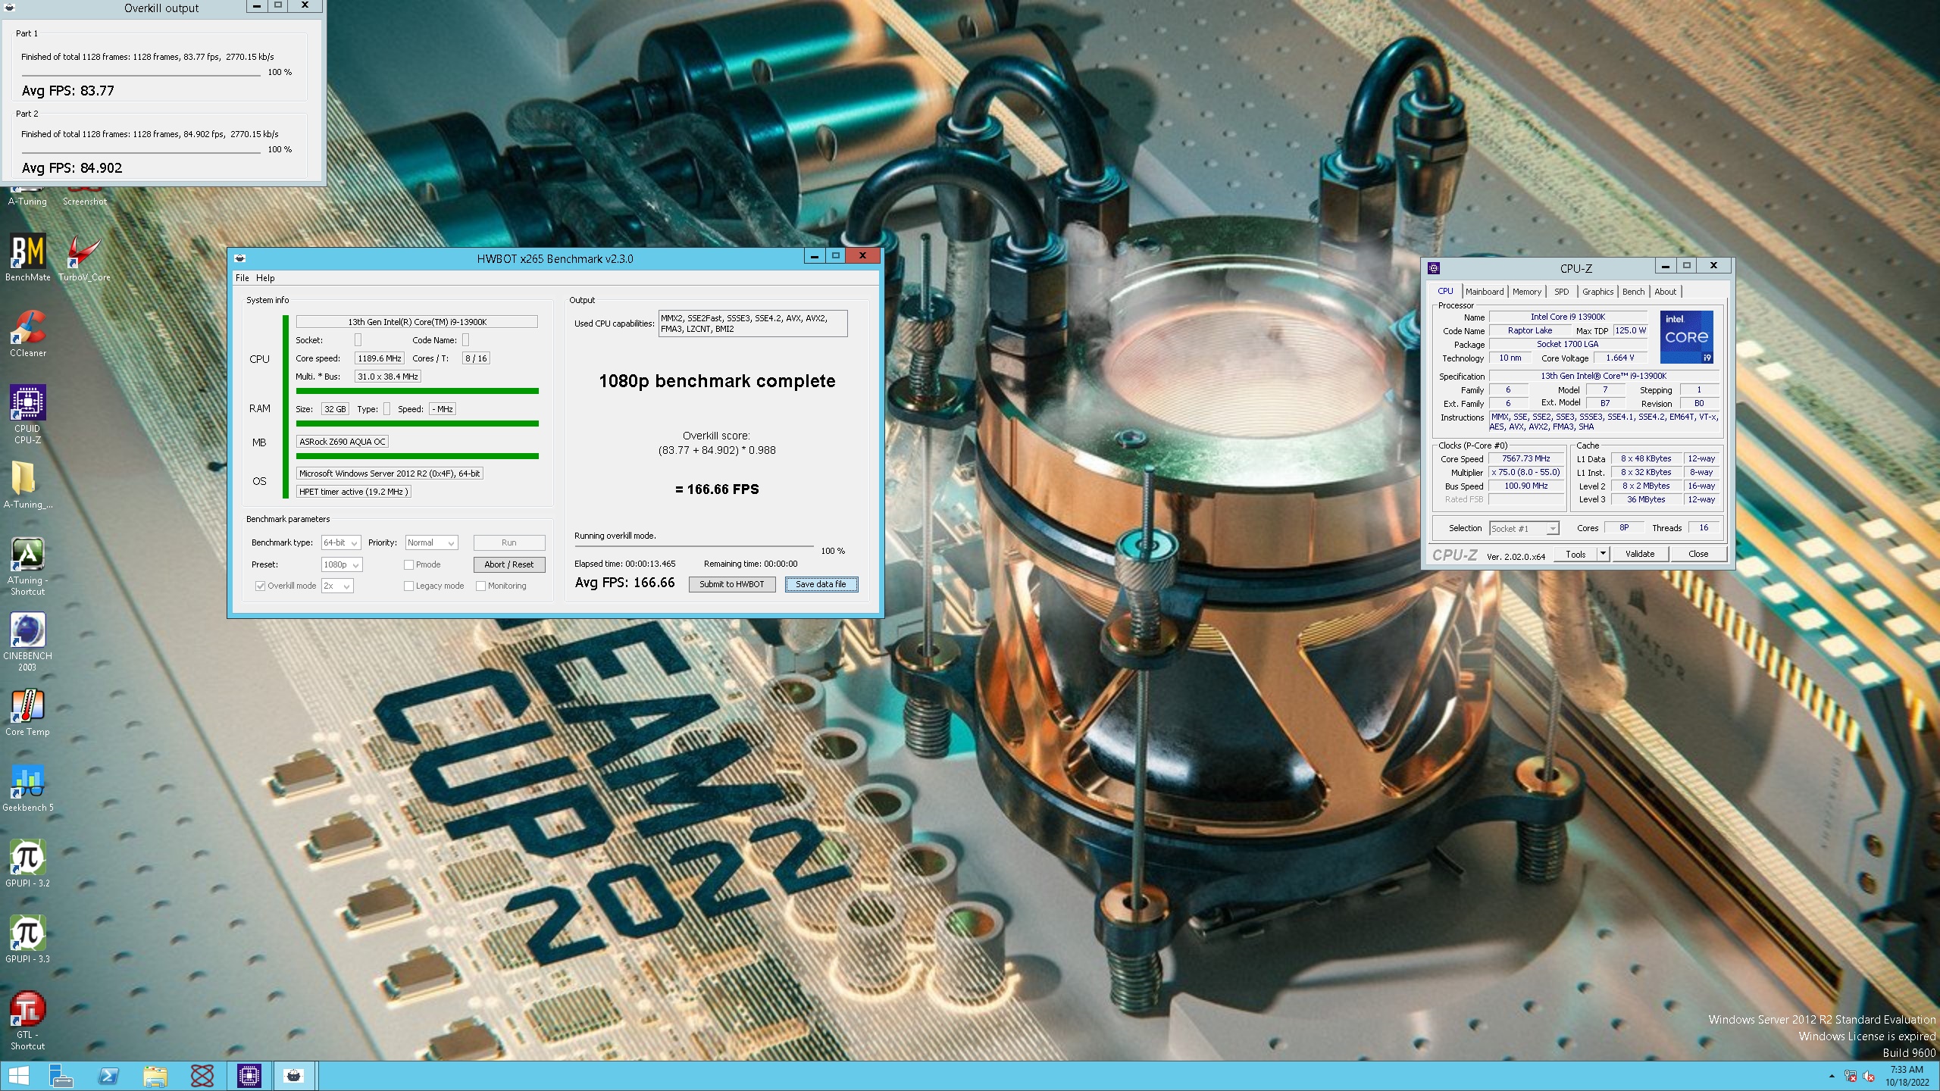The width and height of the screenshot is (1940, 1091).
Task: Click the Tools button in CPU-Z
Action: [x=1575, y=554]
